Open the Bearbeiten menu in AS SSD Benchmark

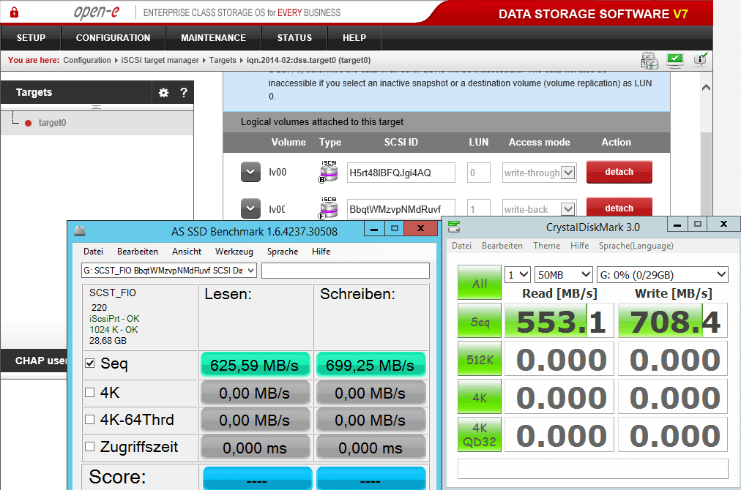click(x=138, y=252)
